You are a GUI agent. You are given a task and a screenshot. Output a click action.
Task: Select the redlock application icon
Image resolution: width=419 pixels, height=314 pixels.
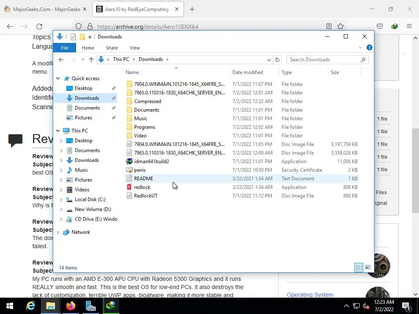pyautogui.click(x=129, y=187)
